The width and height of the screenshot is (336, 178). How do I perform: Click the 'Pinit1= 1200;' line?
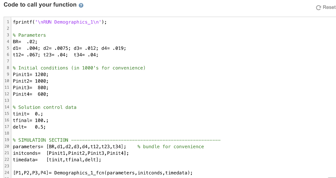click(31, 75)
